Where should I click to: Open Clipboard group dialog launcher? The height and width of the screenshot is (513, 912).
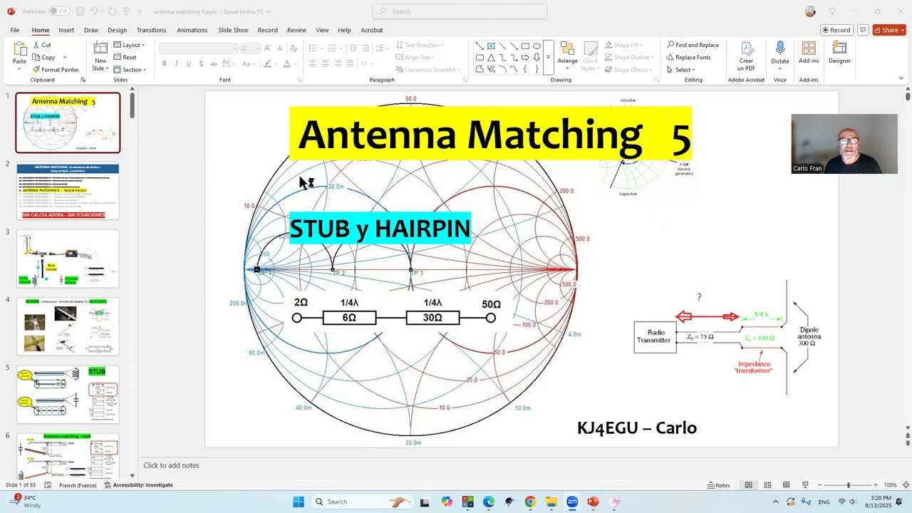(83, 80)
